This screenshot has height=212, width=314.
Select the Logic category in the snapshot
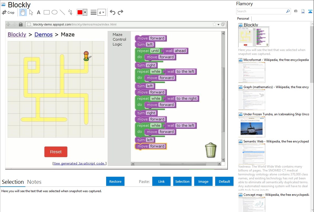(117, 44)
